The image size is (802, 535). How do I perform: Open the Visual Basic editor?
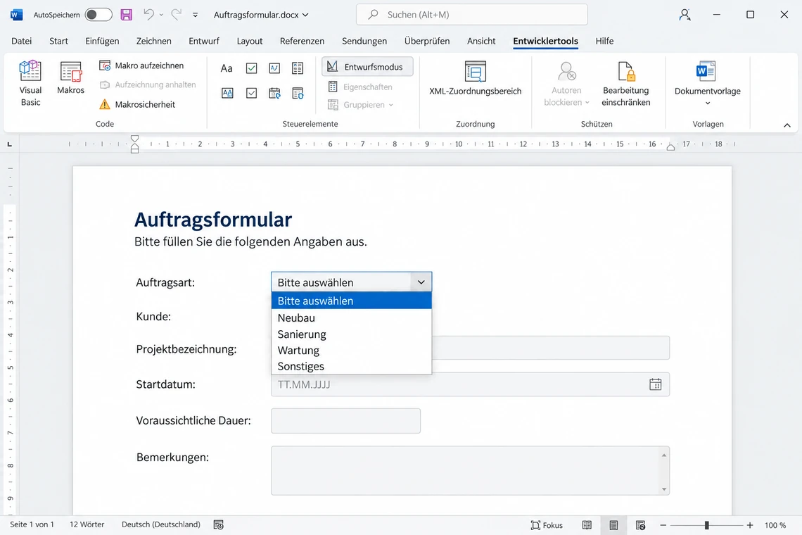(x=30, y=84)
